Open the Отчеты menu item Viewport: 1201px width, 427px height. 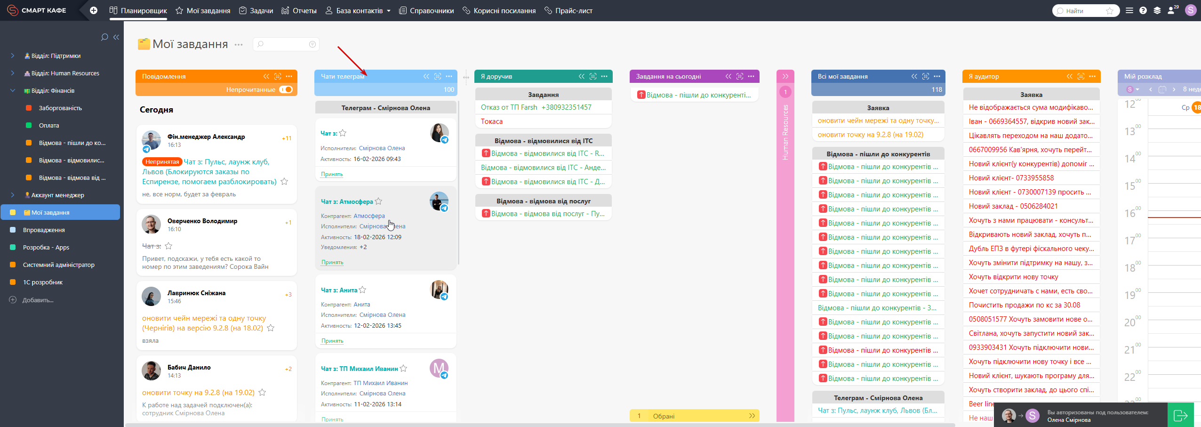299,10
